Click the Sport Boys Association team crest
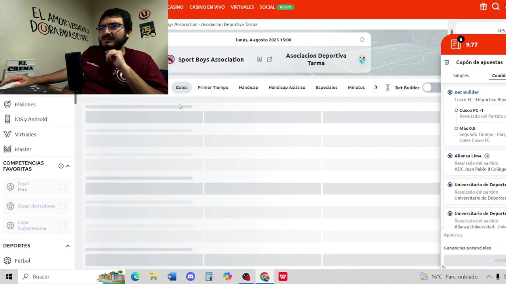This screenshot has height=284, width=506. (x=171, y=60)
